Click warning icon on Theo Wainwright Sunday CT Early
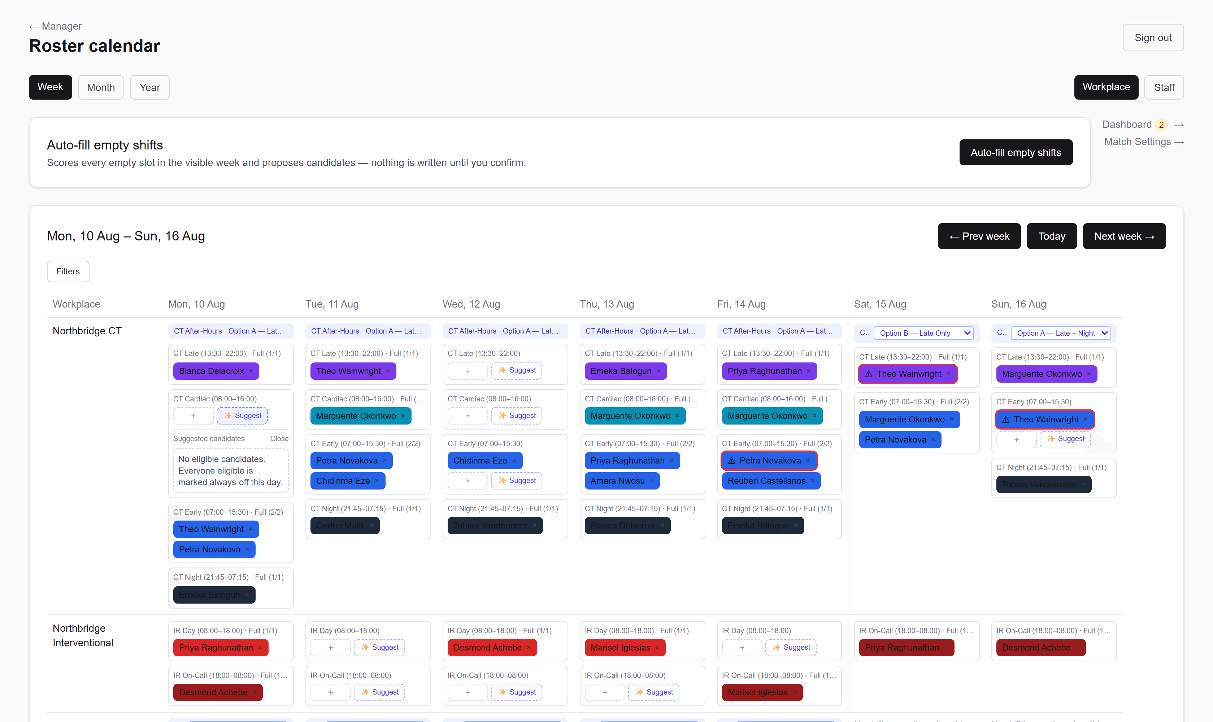The width and height of the screenshot is (1213, 722). pyautogui.click(x=1006, y=419)
